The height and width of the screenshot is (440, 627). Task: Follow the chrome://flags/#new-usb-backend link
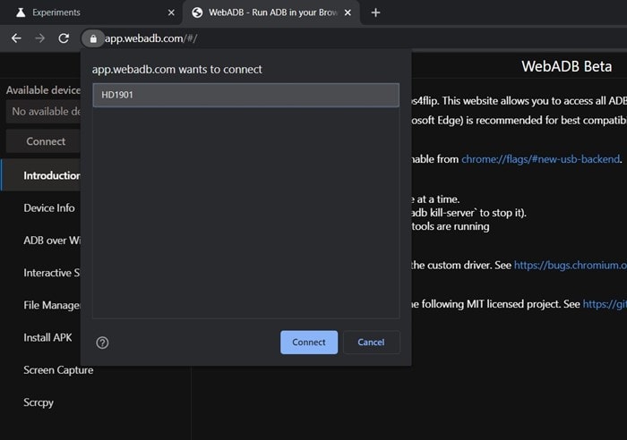click(541, 159)
